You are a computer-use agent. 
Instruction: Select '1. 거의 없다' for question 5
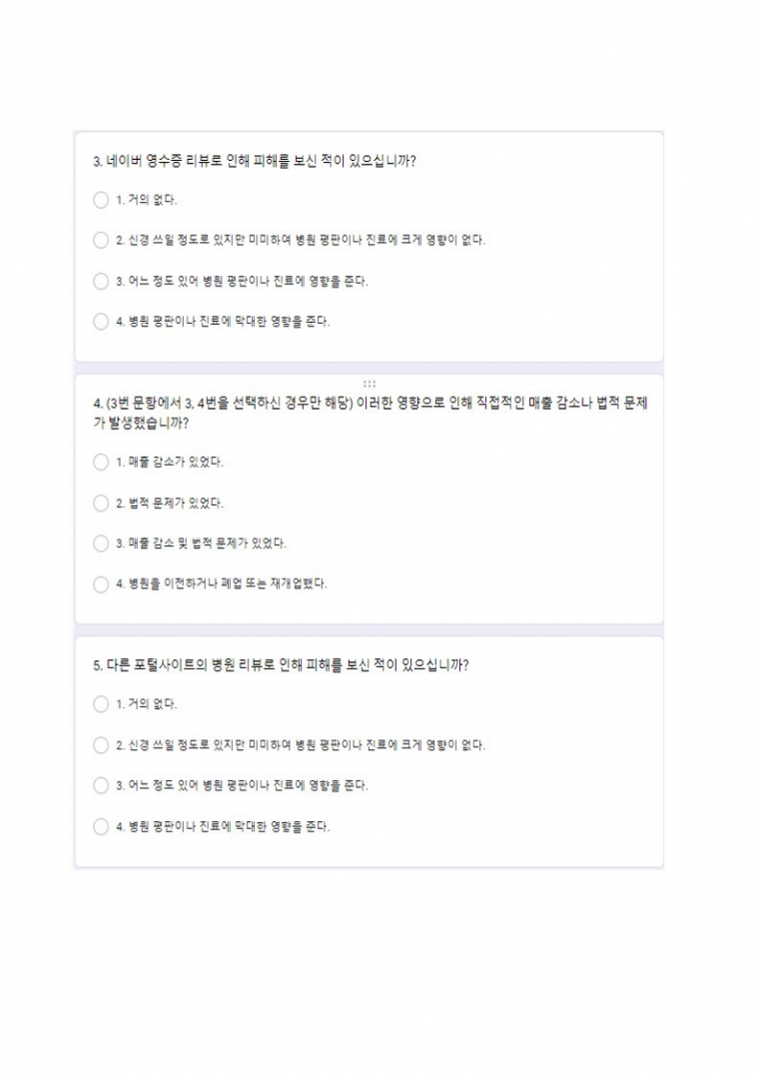[x=101, y=704]
